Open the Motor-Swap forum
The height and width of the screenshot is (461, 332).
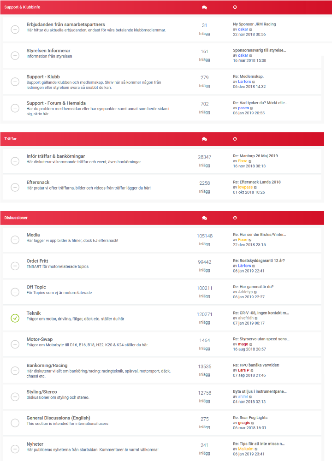[40, 339]
